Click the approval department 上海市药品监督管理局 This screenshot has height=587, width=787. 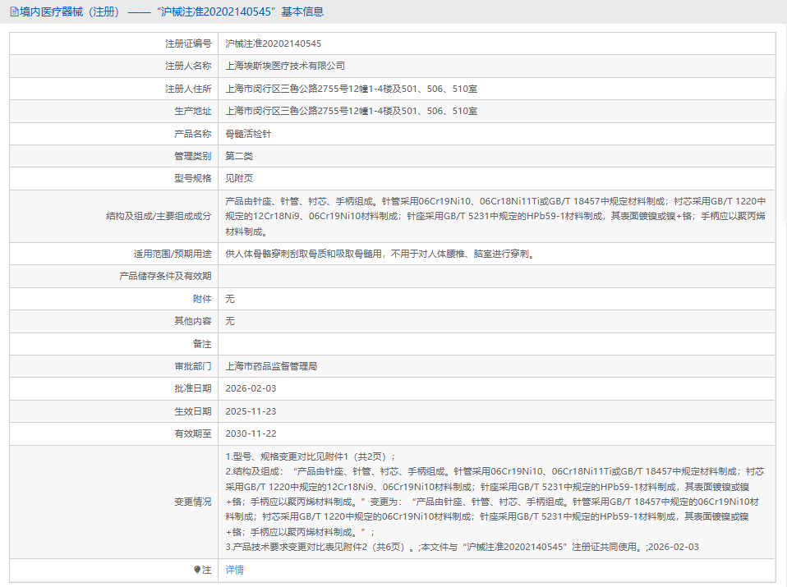click(x=271, y=366)
